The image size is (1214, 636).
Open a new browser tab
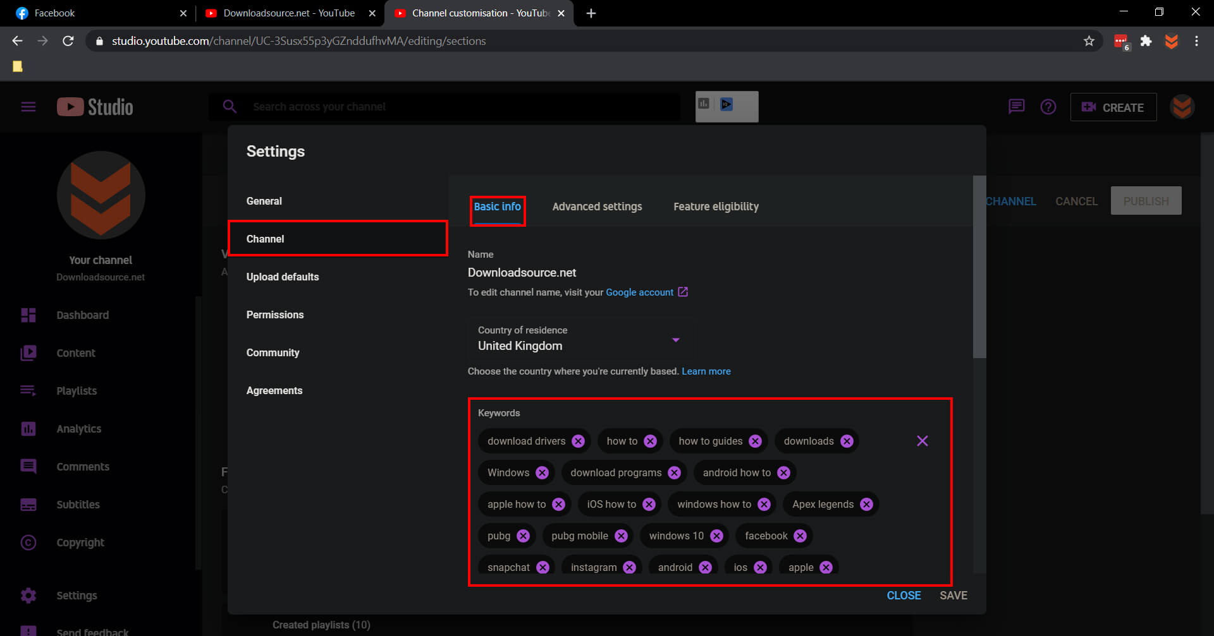(x=591, y=13)
